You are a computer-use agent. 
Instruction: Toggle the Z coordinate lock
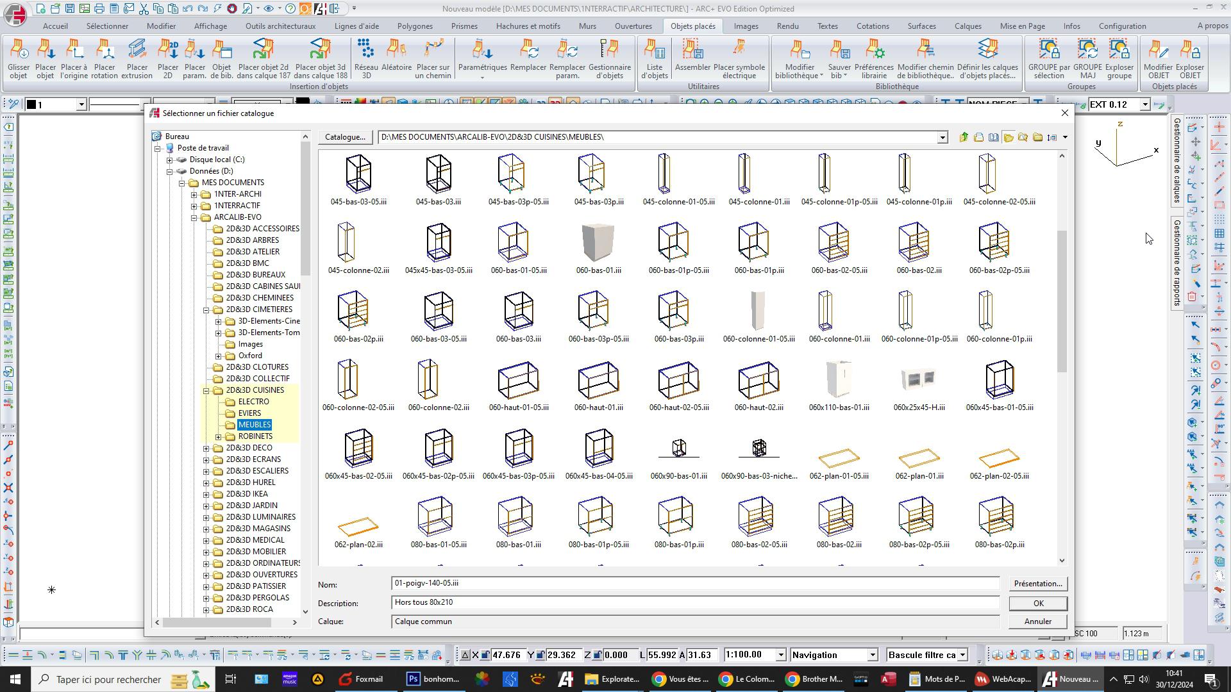click(x=597, y=655)
